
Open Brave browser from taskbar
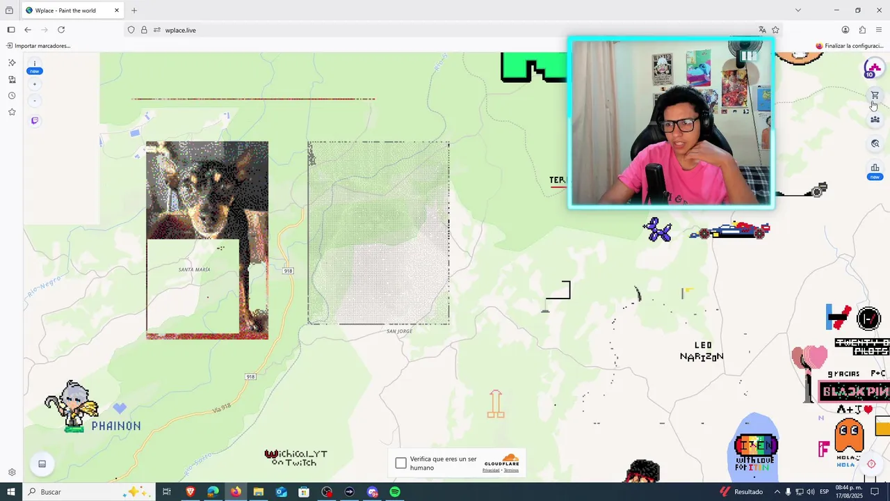(x=190, y=492)
